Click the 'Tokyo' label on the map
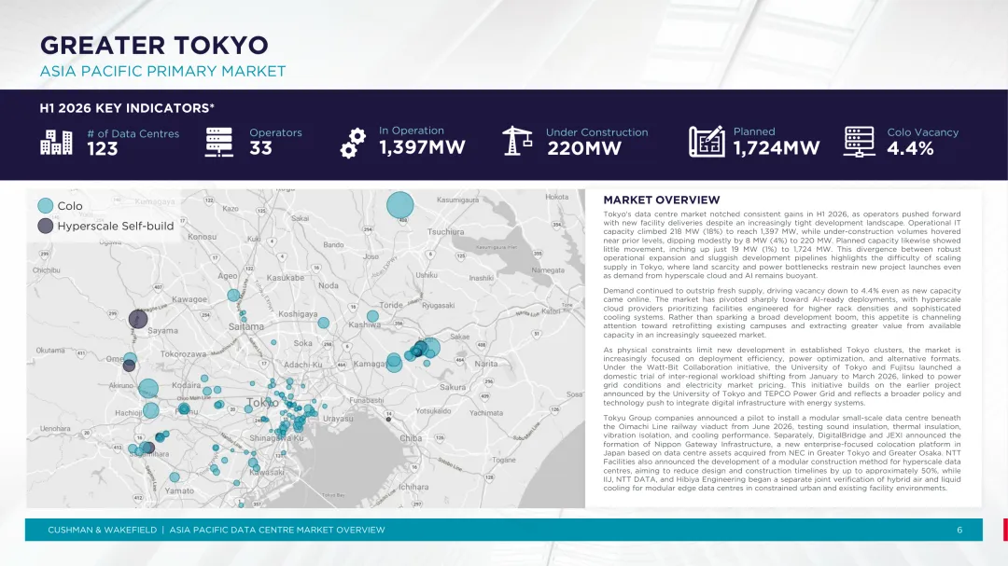 point(262,403)
